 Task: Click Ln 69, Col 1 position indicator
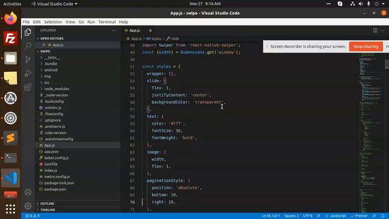click(271, 216)
